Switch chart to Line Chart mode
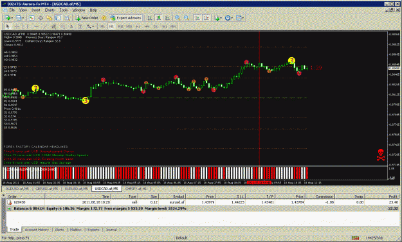 pyautogui.click(x=167, y=18)
